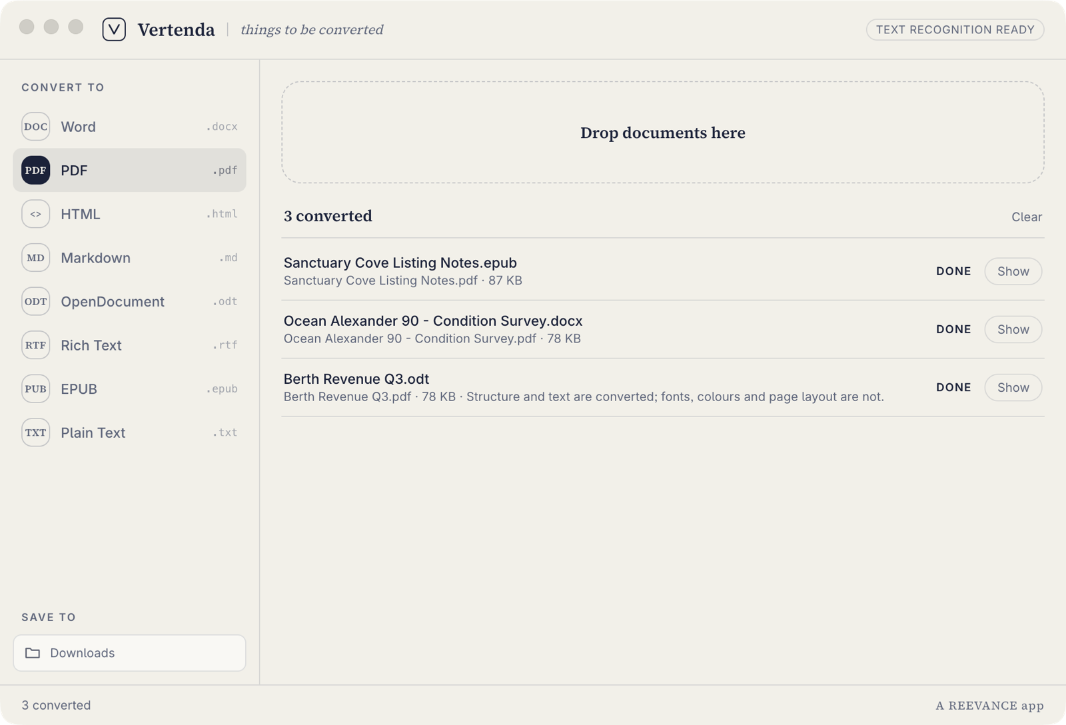Click the Condition Survey.pdf 78 KB line
The image size is (1066, 725).
click(432, 339)
